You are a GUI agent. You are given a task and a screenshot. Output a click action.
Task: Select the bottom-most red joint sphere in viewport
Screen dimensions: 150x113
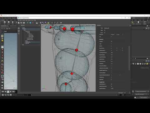click(66, 84)
